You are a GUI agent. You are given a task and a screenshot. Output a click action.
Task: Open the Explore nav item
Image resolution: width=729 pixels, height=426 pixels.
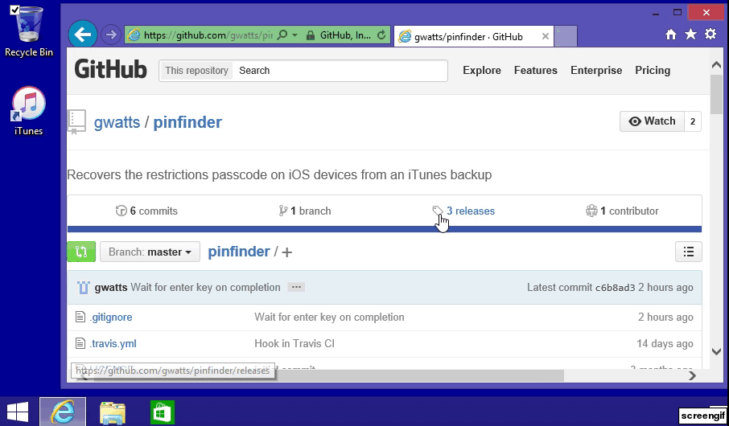point(482,70)
